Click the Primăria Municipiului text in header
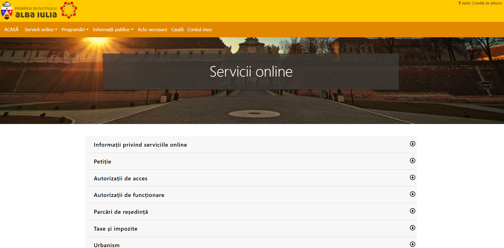504x248 pixels. [x=36, y=9]
